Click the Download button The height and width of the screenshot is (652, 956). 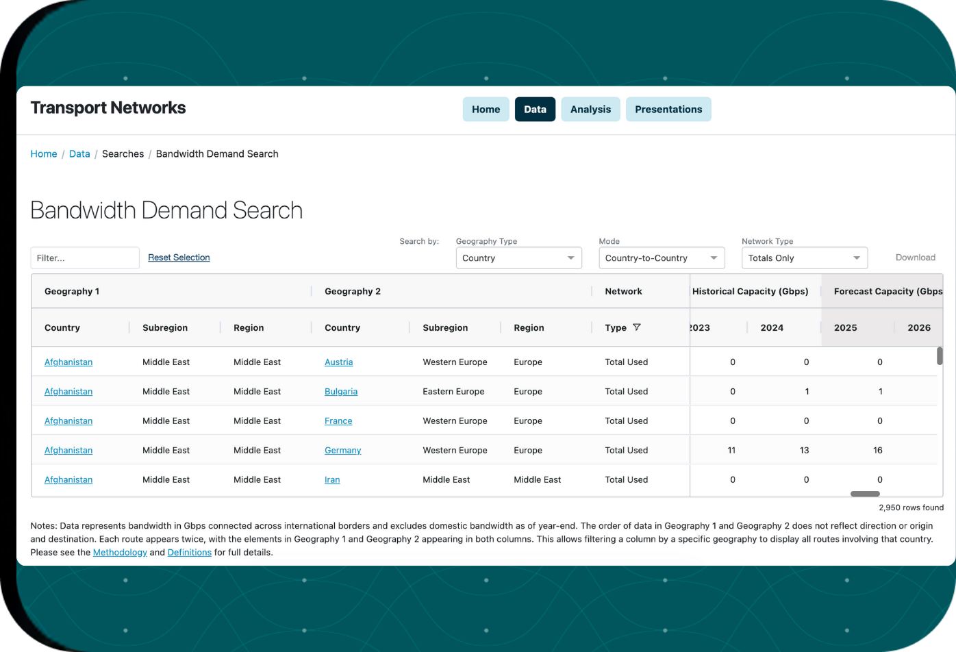(915, 257)
